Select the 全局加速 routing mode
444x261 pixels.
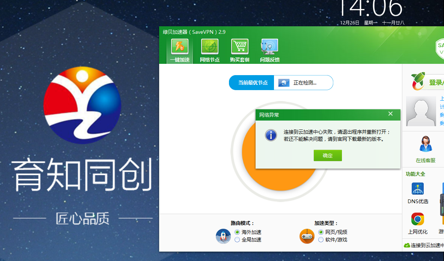pyautogui.click(x=237, y=240)
